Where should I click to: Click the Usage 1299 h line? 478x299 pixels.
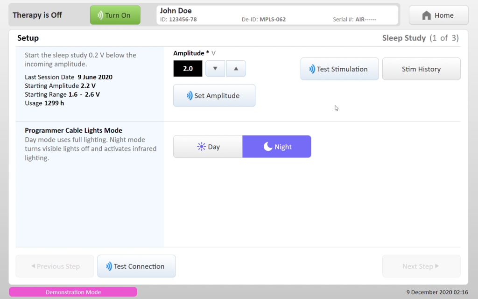click(x=44, y=103)
